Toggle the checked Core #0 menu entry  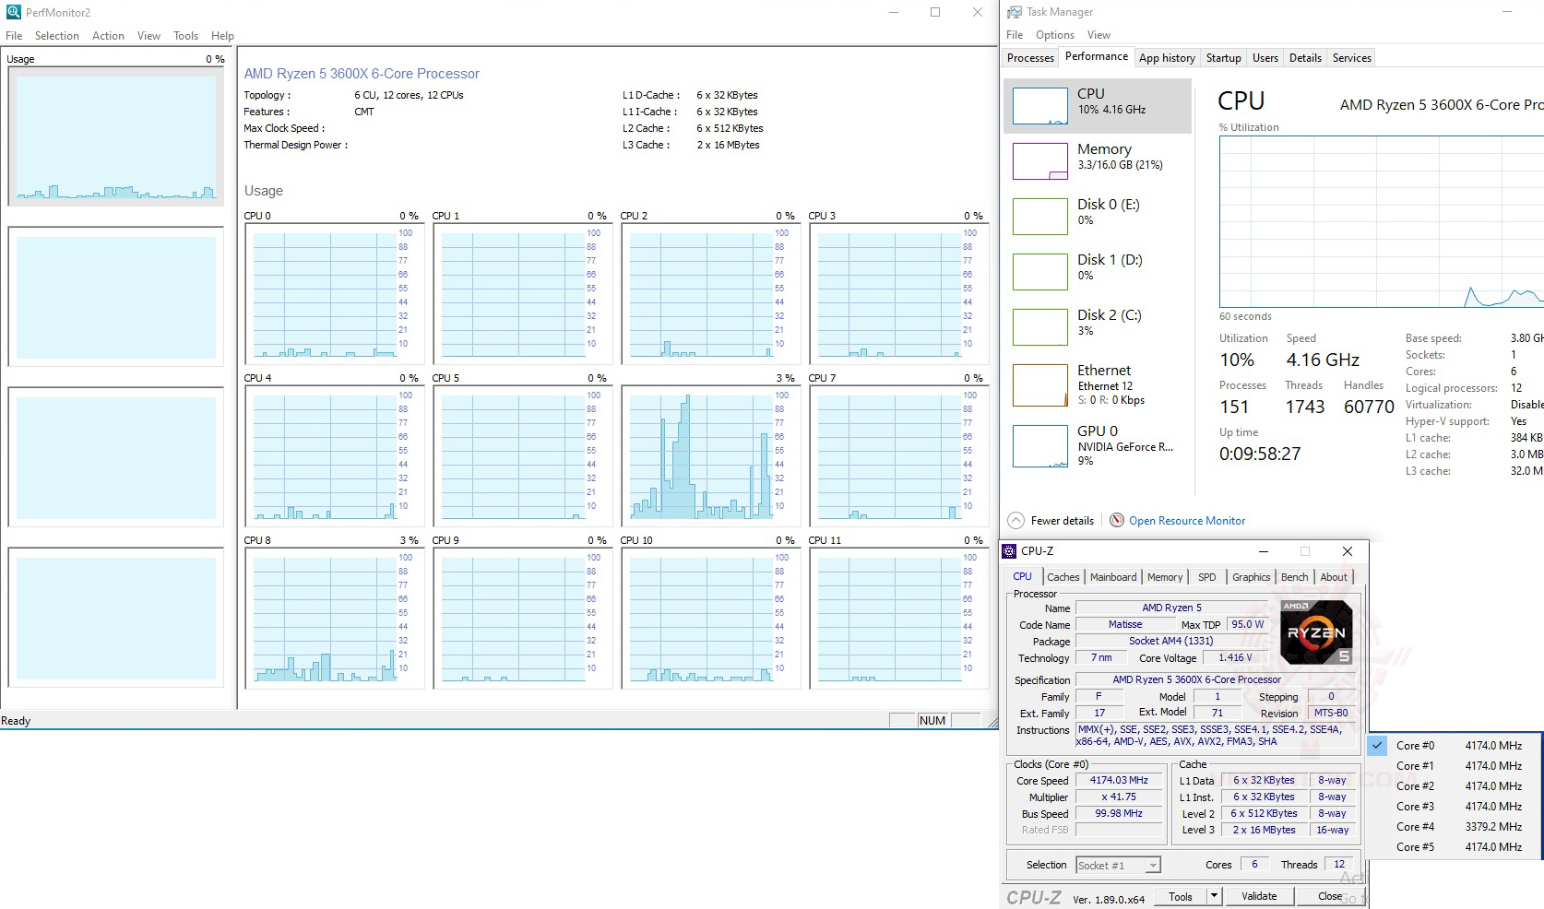pyautogui.click(x=1454, y=746)
